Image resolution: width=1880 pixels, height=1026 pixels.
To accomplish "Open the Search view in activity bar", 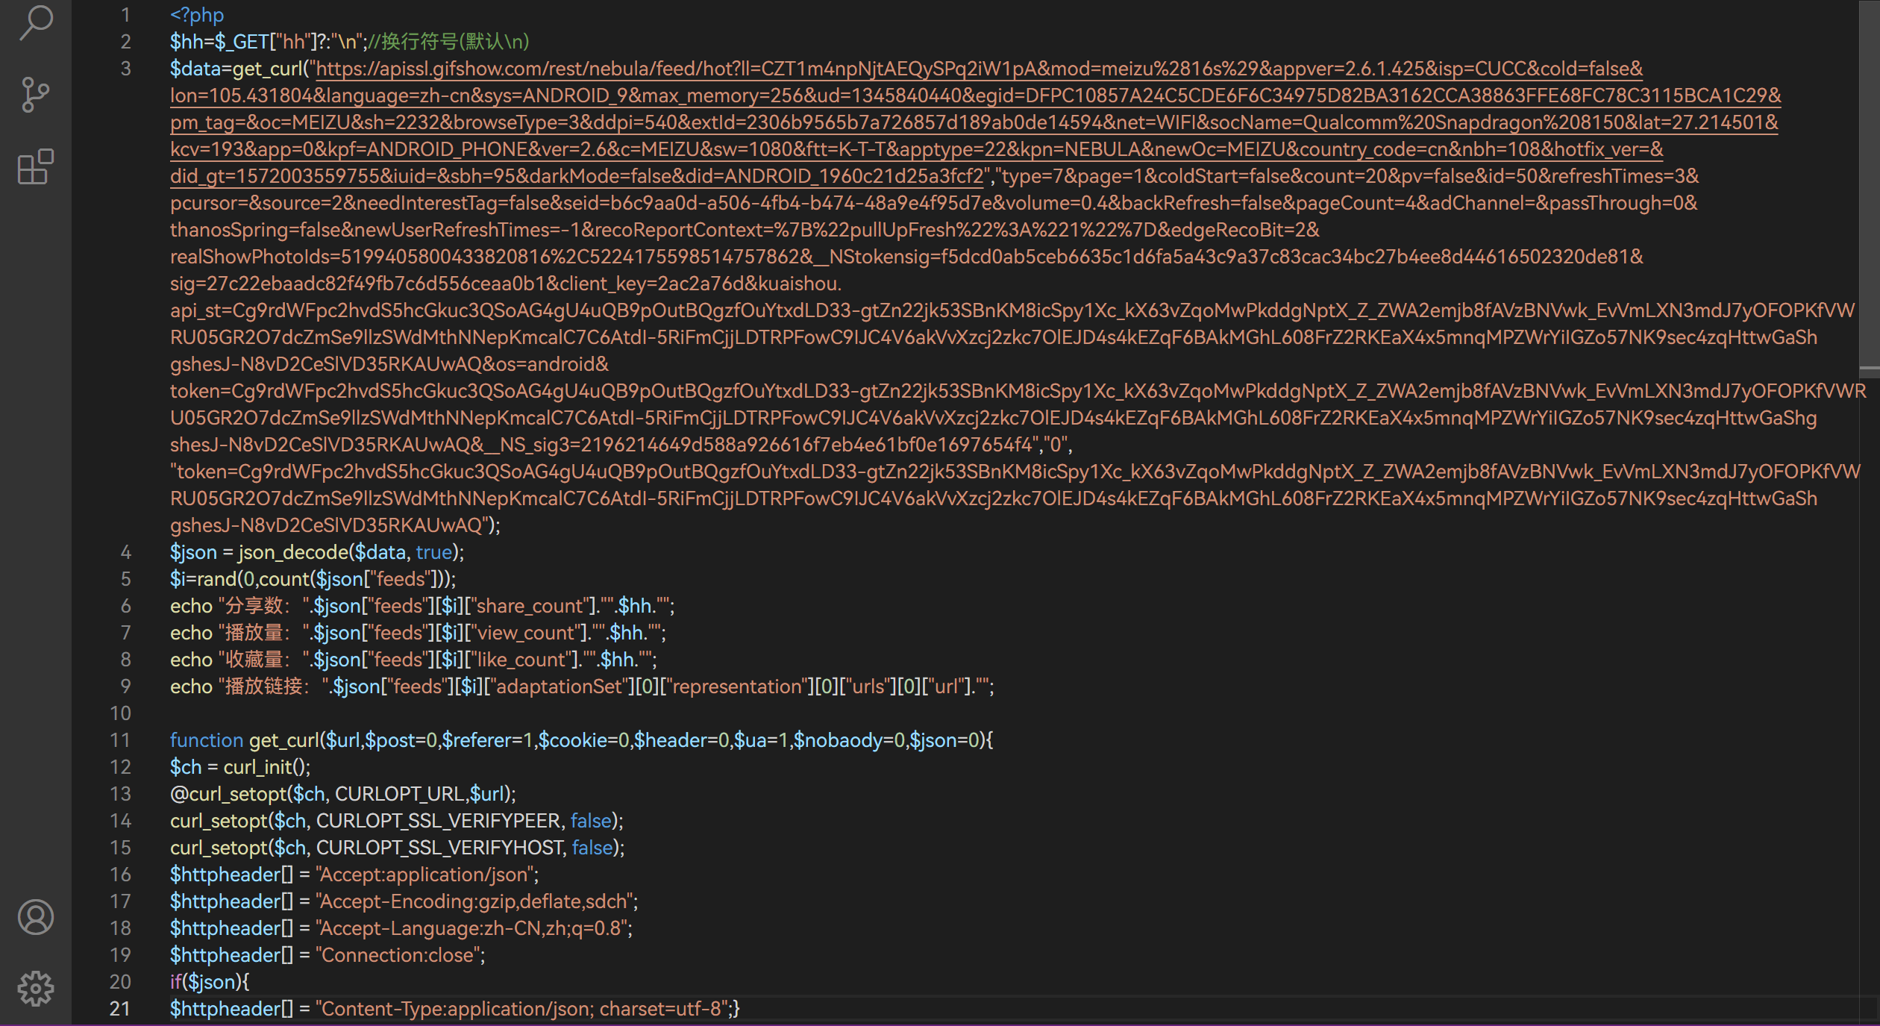I will pos(35,22).
